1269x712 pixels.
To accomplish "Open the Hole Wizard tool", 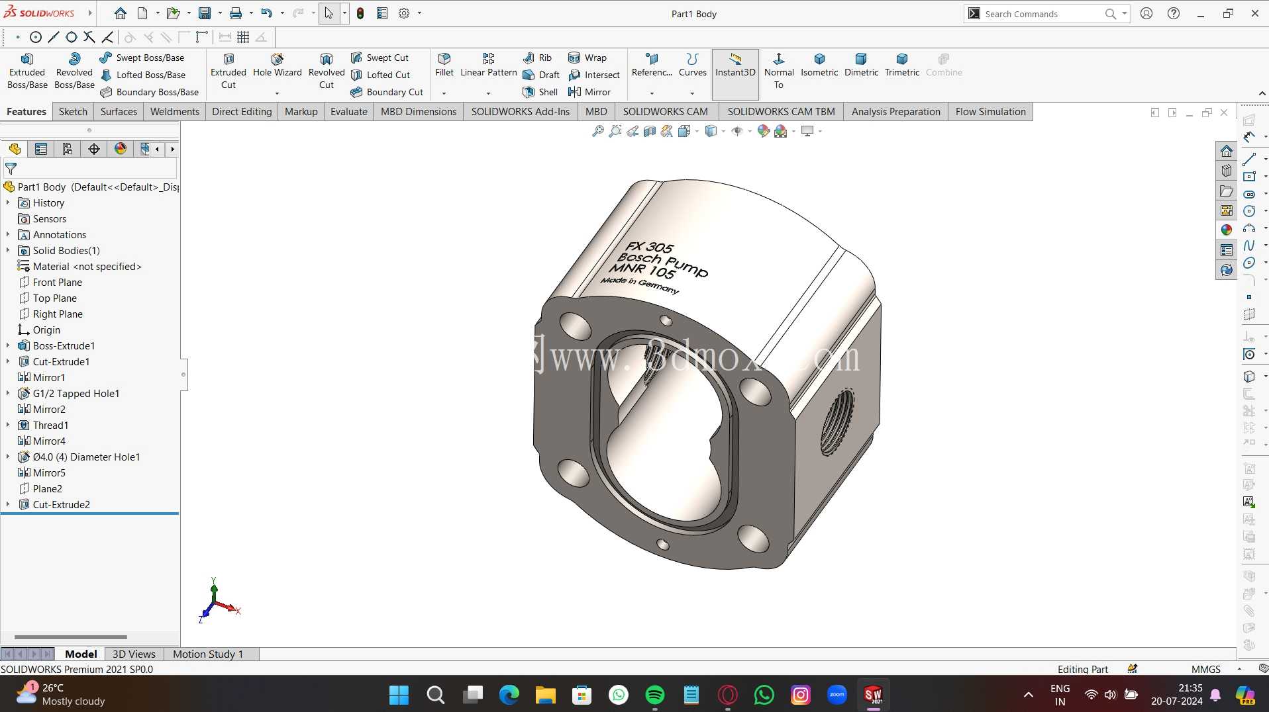I will tap(277, 66).
